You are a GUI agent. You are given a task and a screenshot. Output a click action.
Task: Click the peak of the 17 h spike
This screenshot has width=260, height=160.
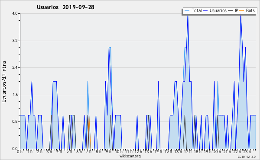[188, 15]
